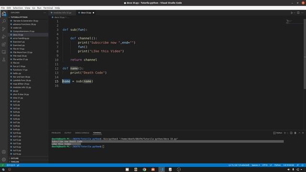Open the Selection menu
The width and height of the screenshot is (306, 172).
pyautogui.click(x=18, y=8)
